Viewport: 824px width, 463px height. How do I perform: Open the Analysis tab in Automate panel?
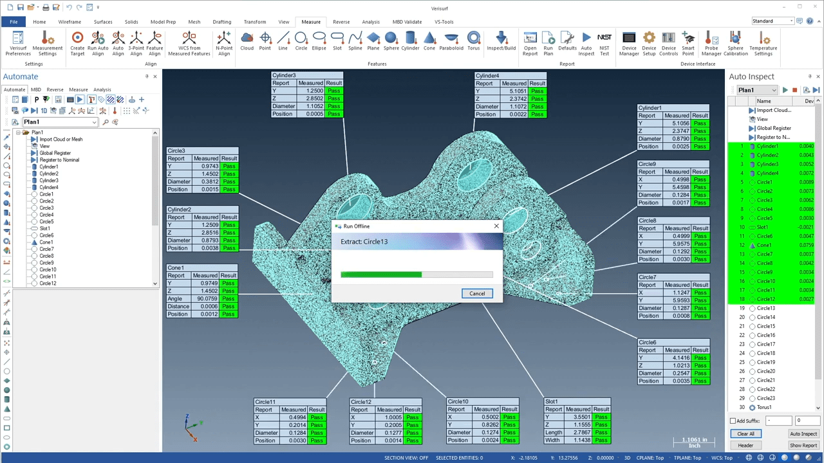pos(102,90)
